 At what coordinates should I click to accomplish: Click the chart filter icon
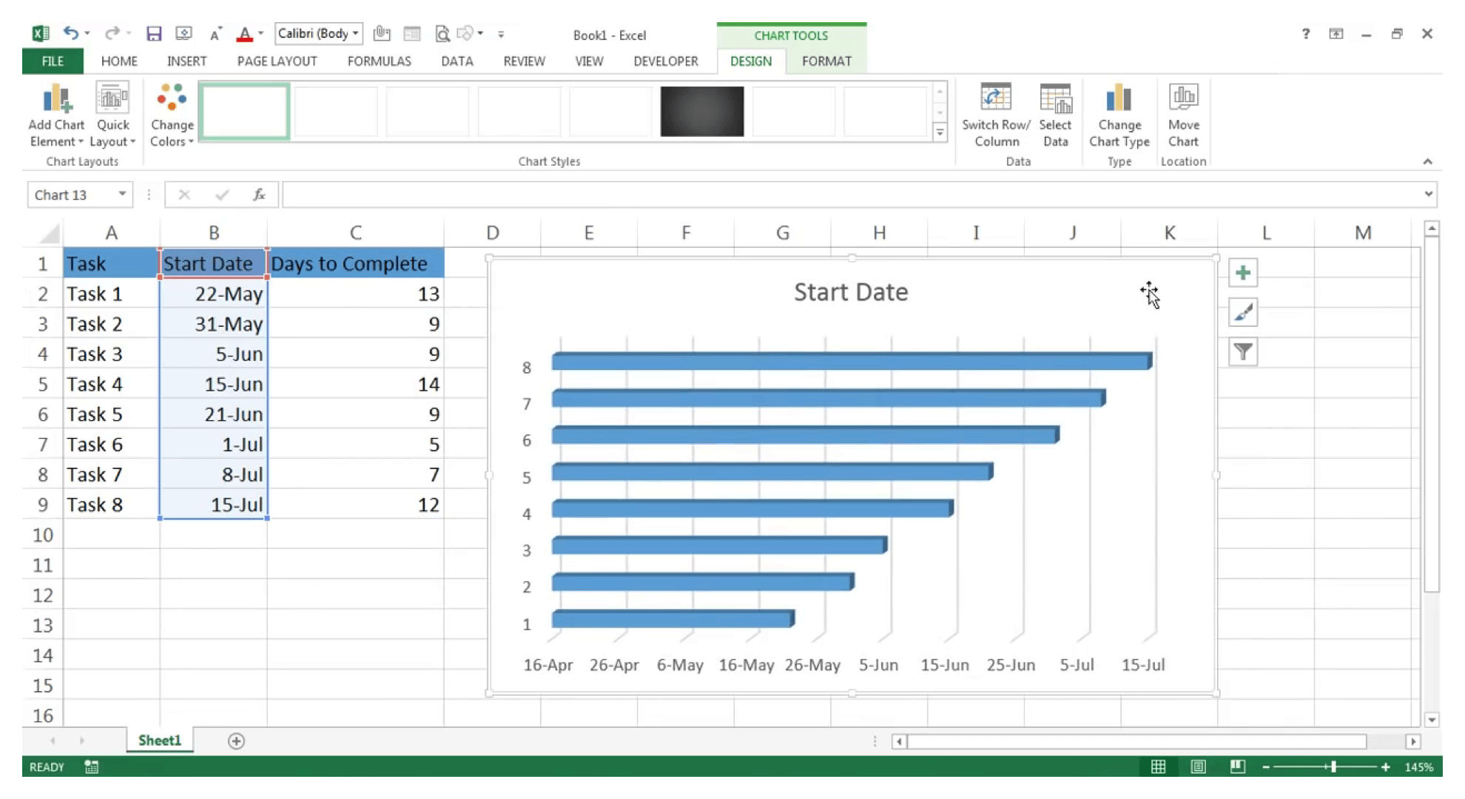1242,351
